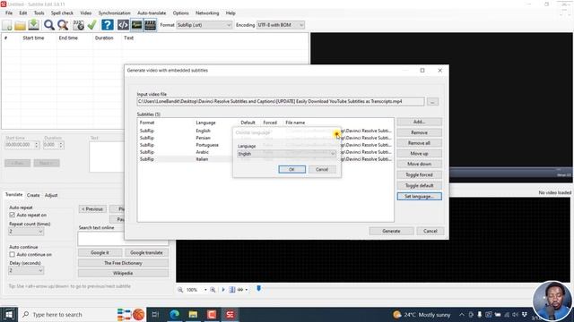Open File Explorer from the taskbar
The width and height of the screenshot is (574, 322).
(x=193, y=314)
